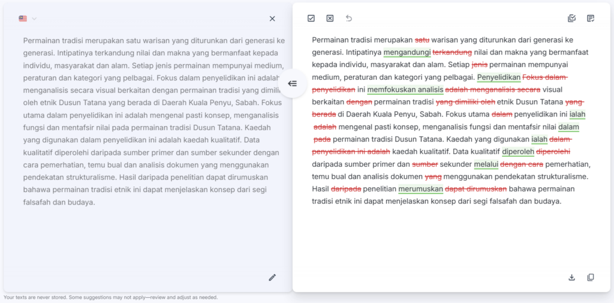The height and width of the screenshot is (303, 614).
Task: Click the transfer text arrow button between panels
Action: (x=292, y=83)
